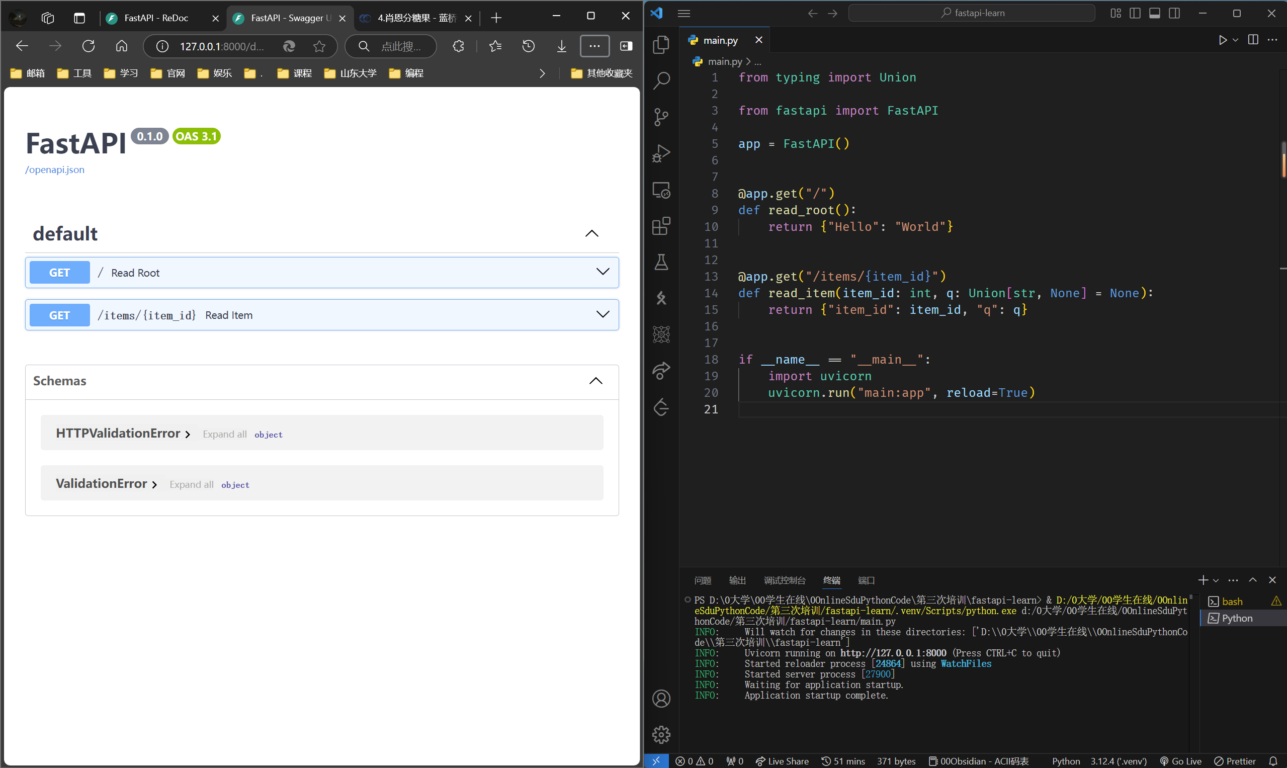The image size is (1287, 768).
Task: Open the Manage gear in VS Code
Action: click(x=661, y=734)
